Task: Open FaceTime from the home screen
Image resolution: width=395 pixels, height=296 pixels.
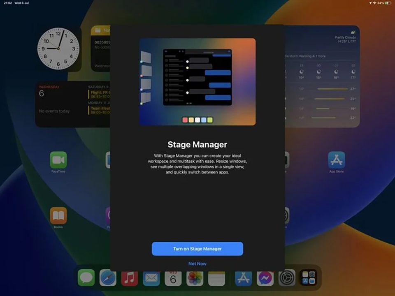Action: 58,160
